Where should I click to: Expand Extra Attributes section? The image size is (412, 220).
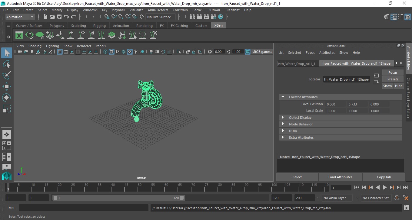(x=283, y=137)
